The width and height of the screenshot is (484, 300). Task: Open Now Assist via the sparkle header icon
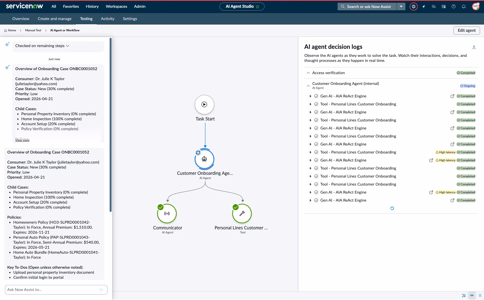click(424, 7)
